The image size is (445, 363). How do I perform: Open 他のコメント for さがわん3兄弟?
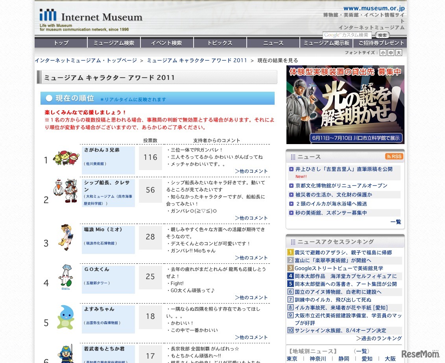(x=251, y=171)
